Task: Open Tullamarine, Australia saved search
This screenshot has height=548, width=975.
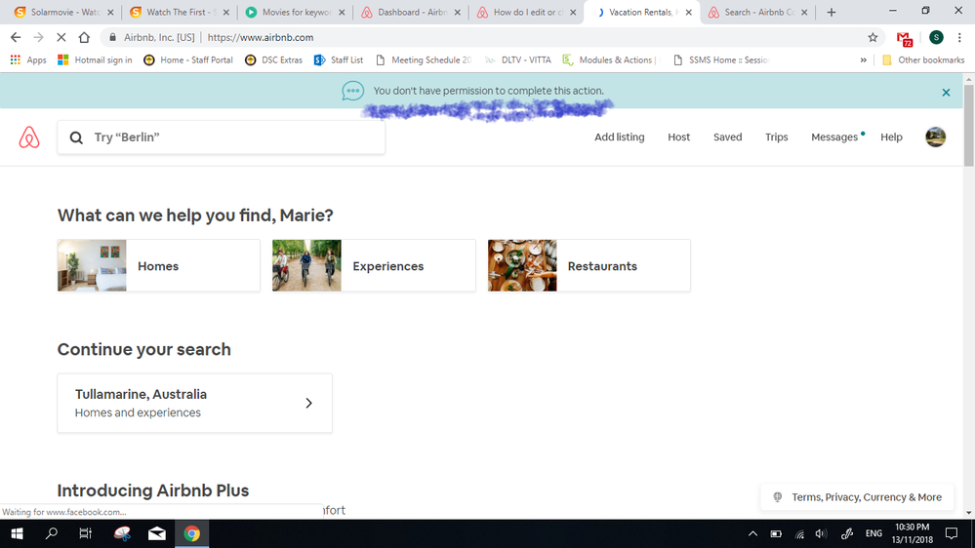Action: tap(194, 403)
